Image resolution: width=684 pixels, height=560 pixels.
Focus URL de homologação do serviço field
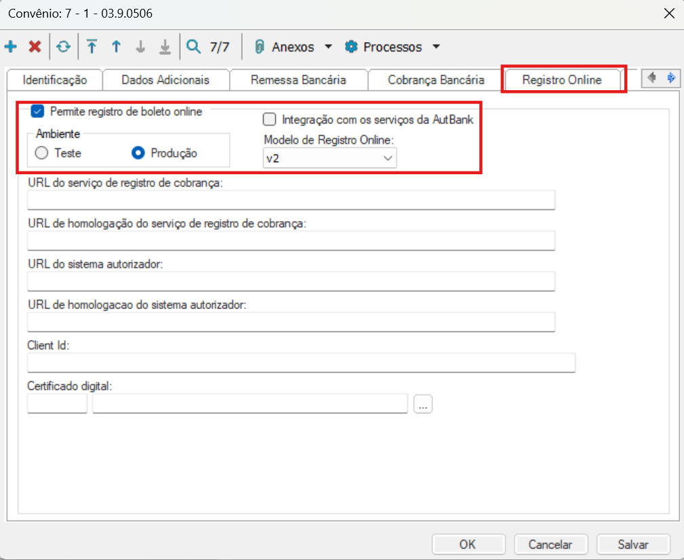click(291, 240)
